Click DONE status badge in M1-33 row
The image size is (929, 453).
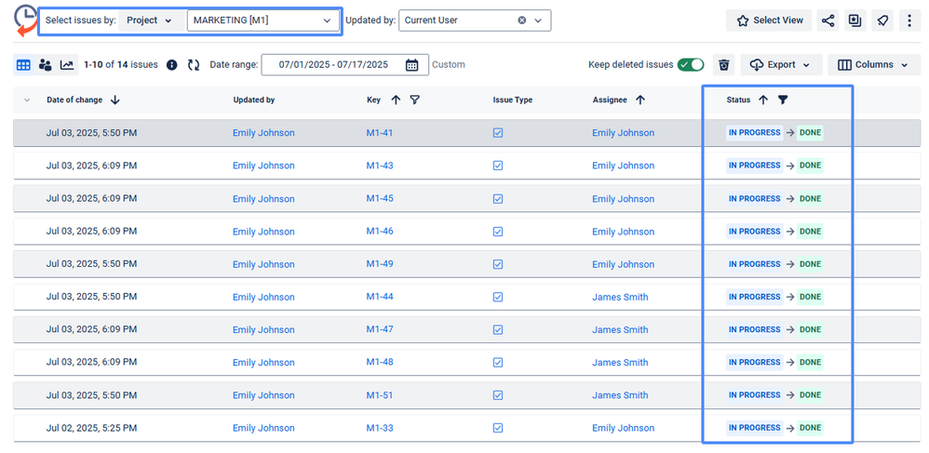810,428
